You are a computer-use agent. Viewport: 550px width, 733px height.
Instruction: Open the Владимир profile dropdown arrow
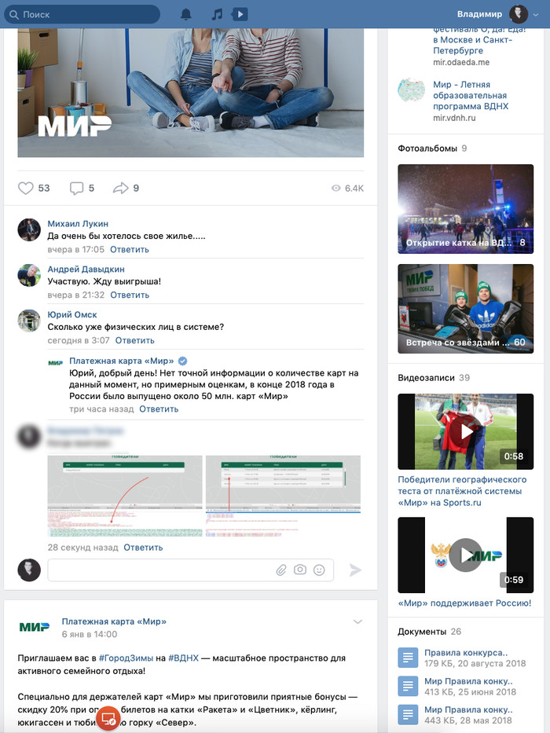click(x=536, y=14)
